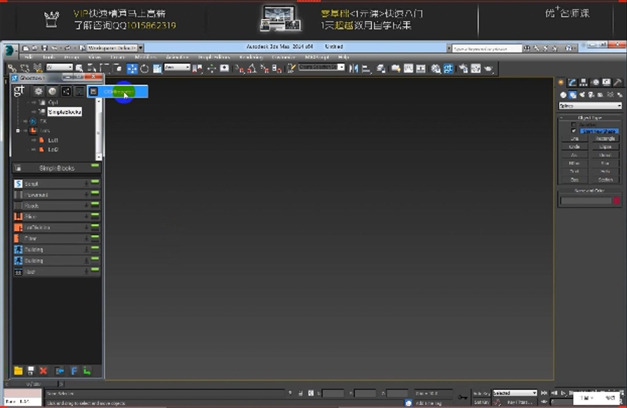Select the Geometry category sphere icon
Image resolution: width=627 pixels, height=408 pixels.
point(563,95)
